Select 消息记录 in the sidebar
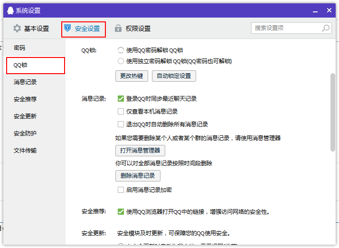 coord(35,82)
